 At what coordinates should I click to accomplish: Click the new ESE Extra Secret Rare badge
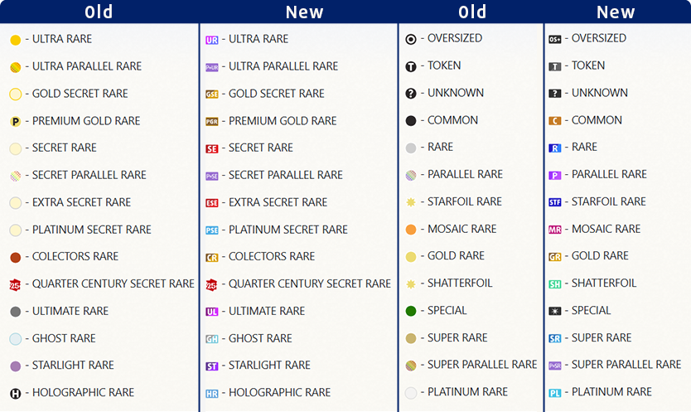212,203
